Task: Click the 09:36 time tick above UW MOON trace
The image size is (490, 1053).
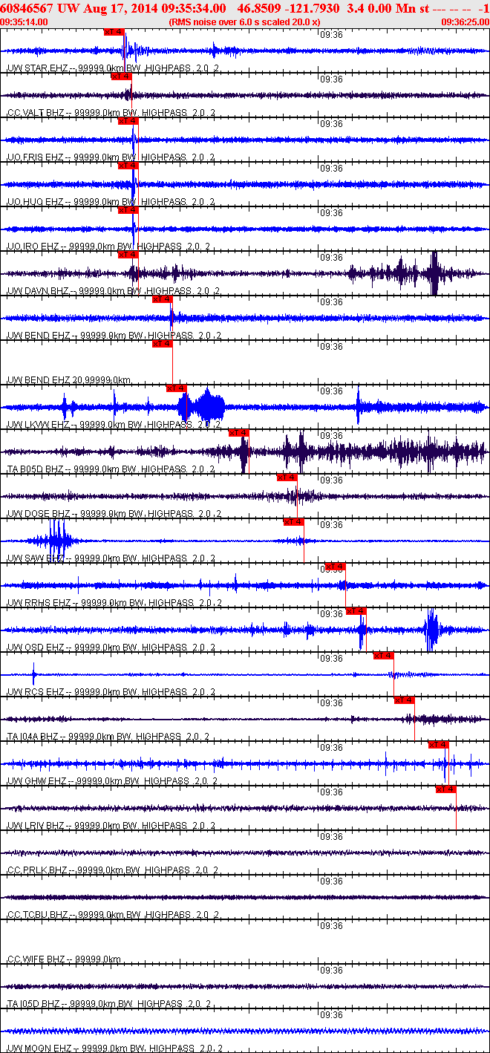Action: [332, 1014]
